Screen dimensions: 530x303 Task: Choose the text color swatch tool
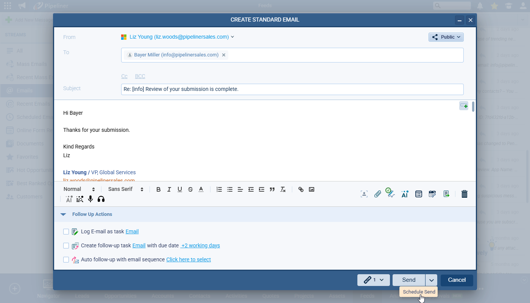click(201, 189)
